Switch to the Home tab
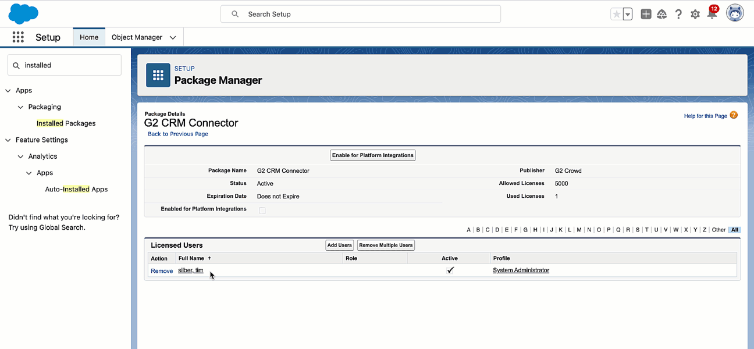The image size is (754, 349). [89, 37]
